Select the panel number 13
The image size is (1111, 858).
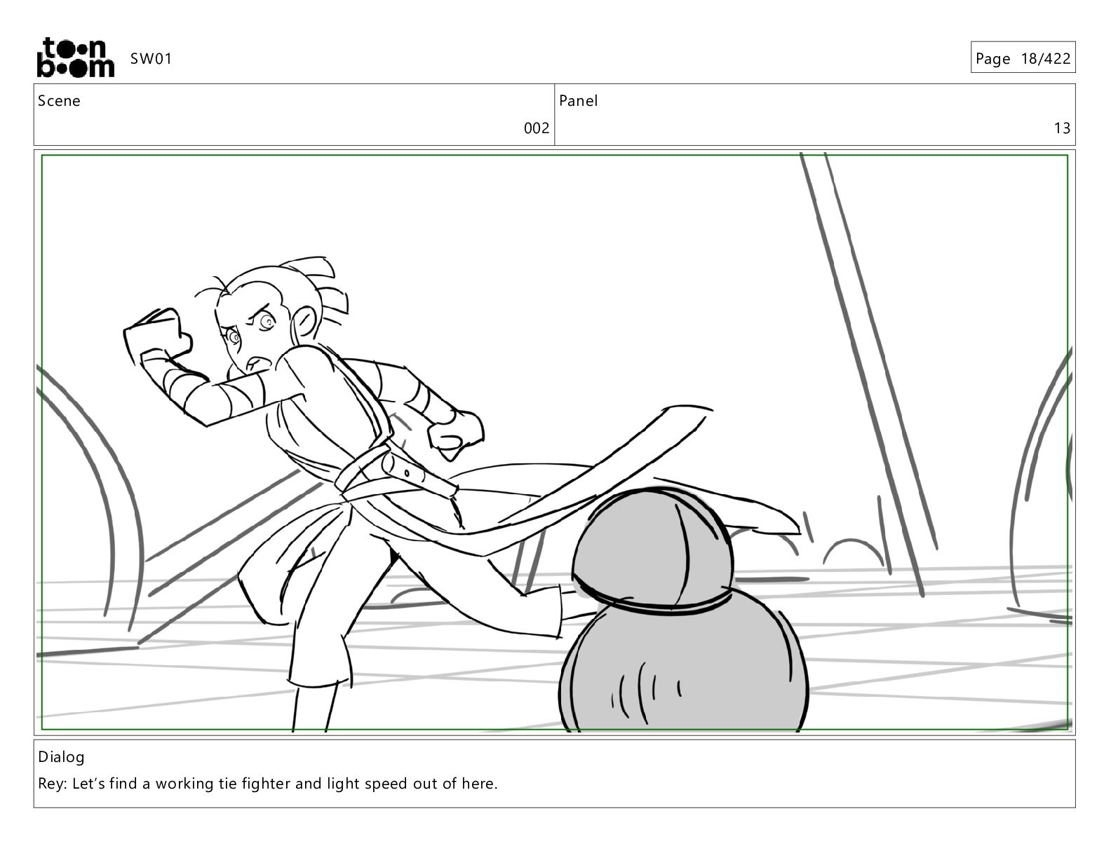(1062, 128)
